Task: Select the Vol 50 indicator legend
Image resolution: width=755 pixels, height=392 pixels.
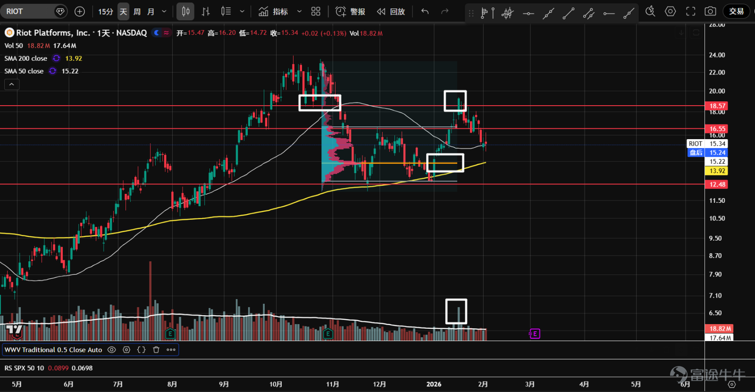Action: click(14, 46)
